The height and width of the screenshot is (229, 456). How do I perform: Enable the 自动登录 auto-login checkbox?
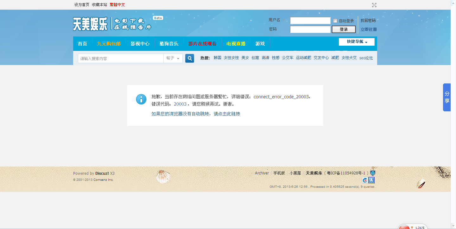(x=335, y=21)
